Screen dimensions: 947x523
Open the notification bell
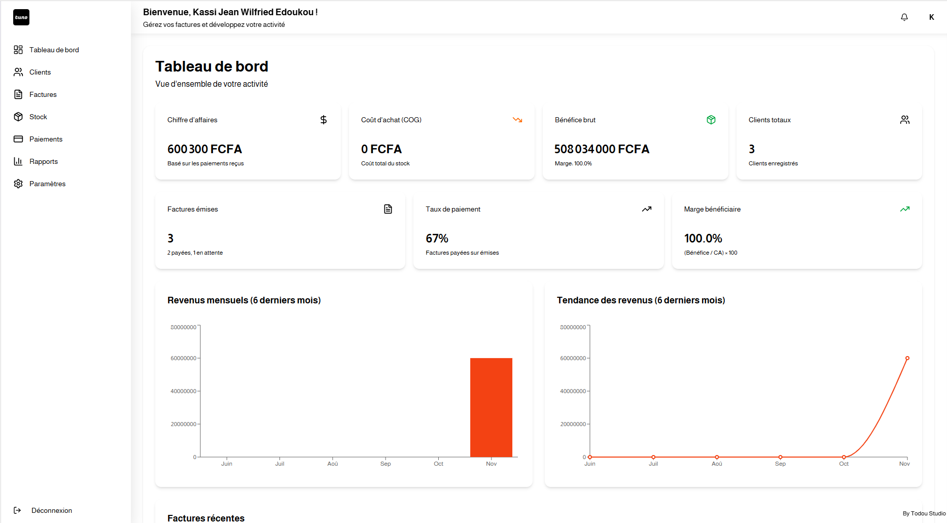click(x=904, y=17)
